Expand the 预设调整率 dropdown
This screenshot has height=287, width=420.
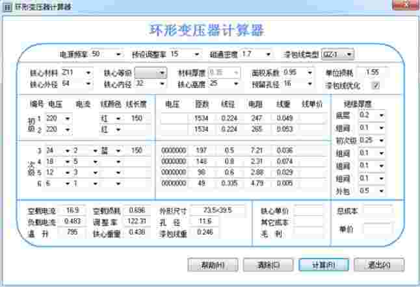click(x=195, y=54)
